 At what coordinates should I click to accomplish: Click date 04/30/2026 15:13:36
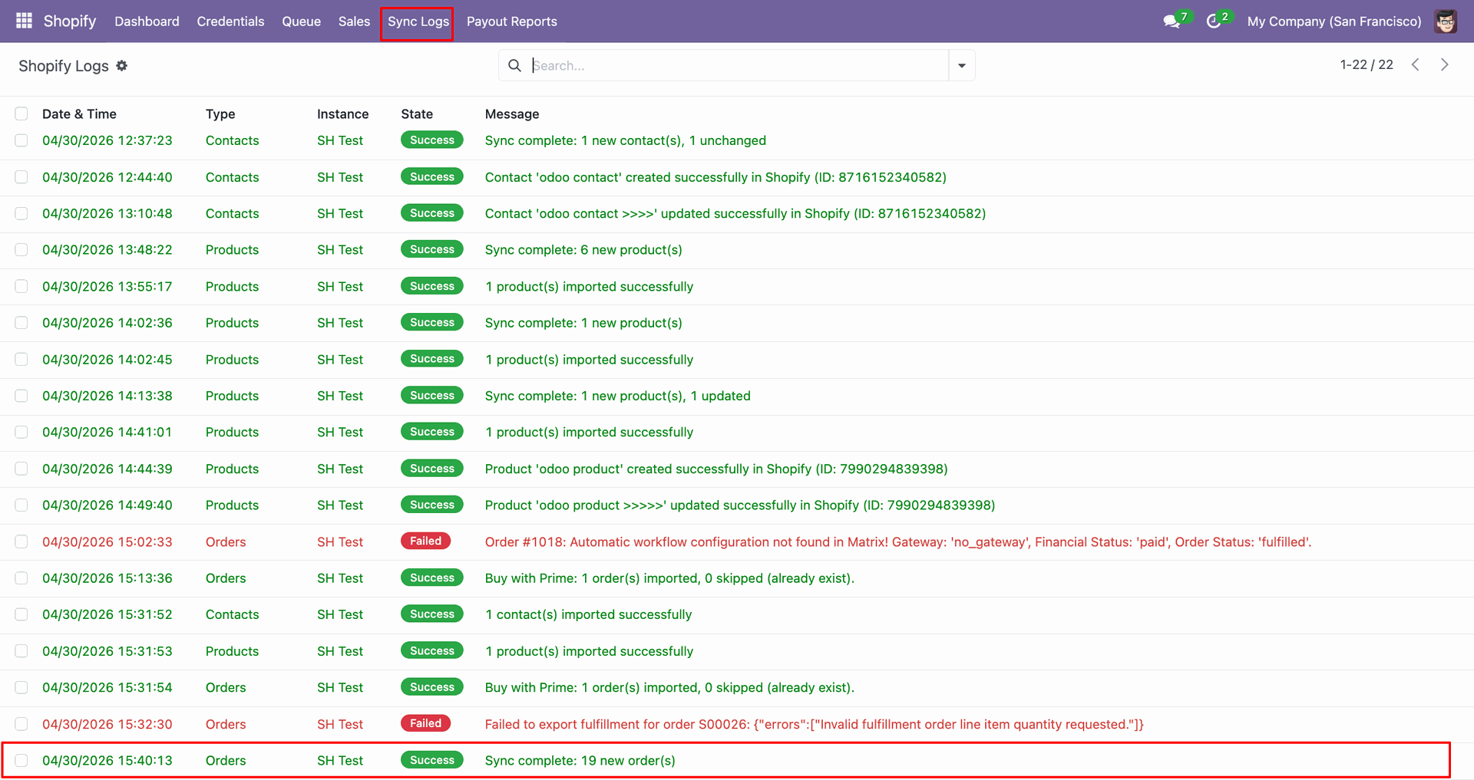(x=107, y=578)
